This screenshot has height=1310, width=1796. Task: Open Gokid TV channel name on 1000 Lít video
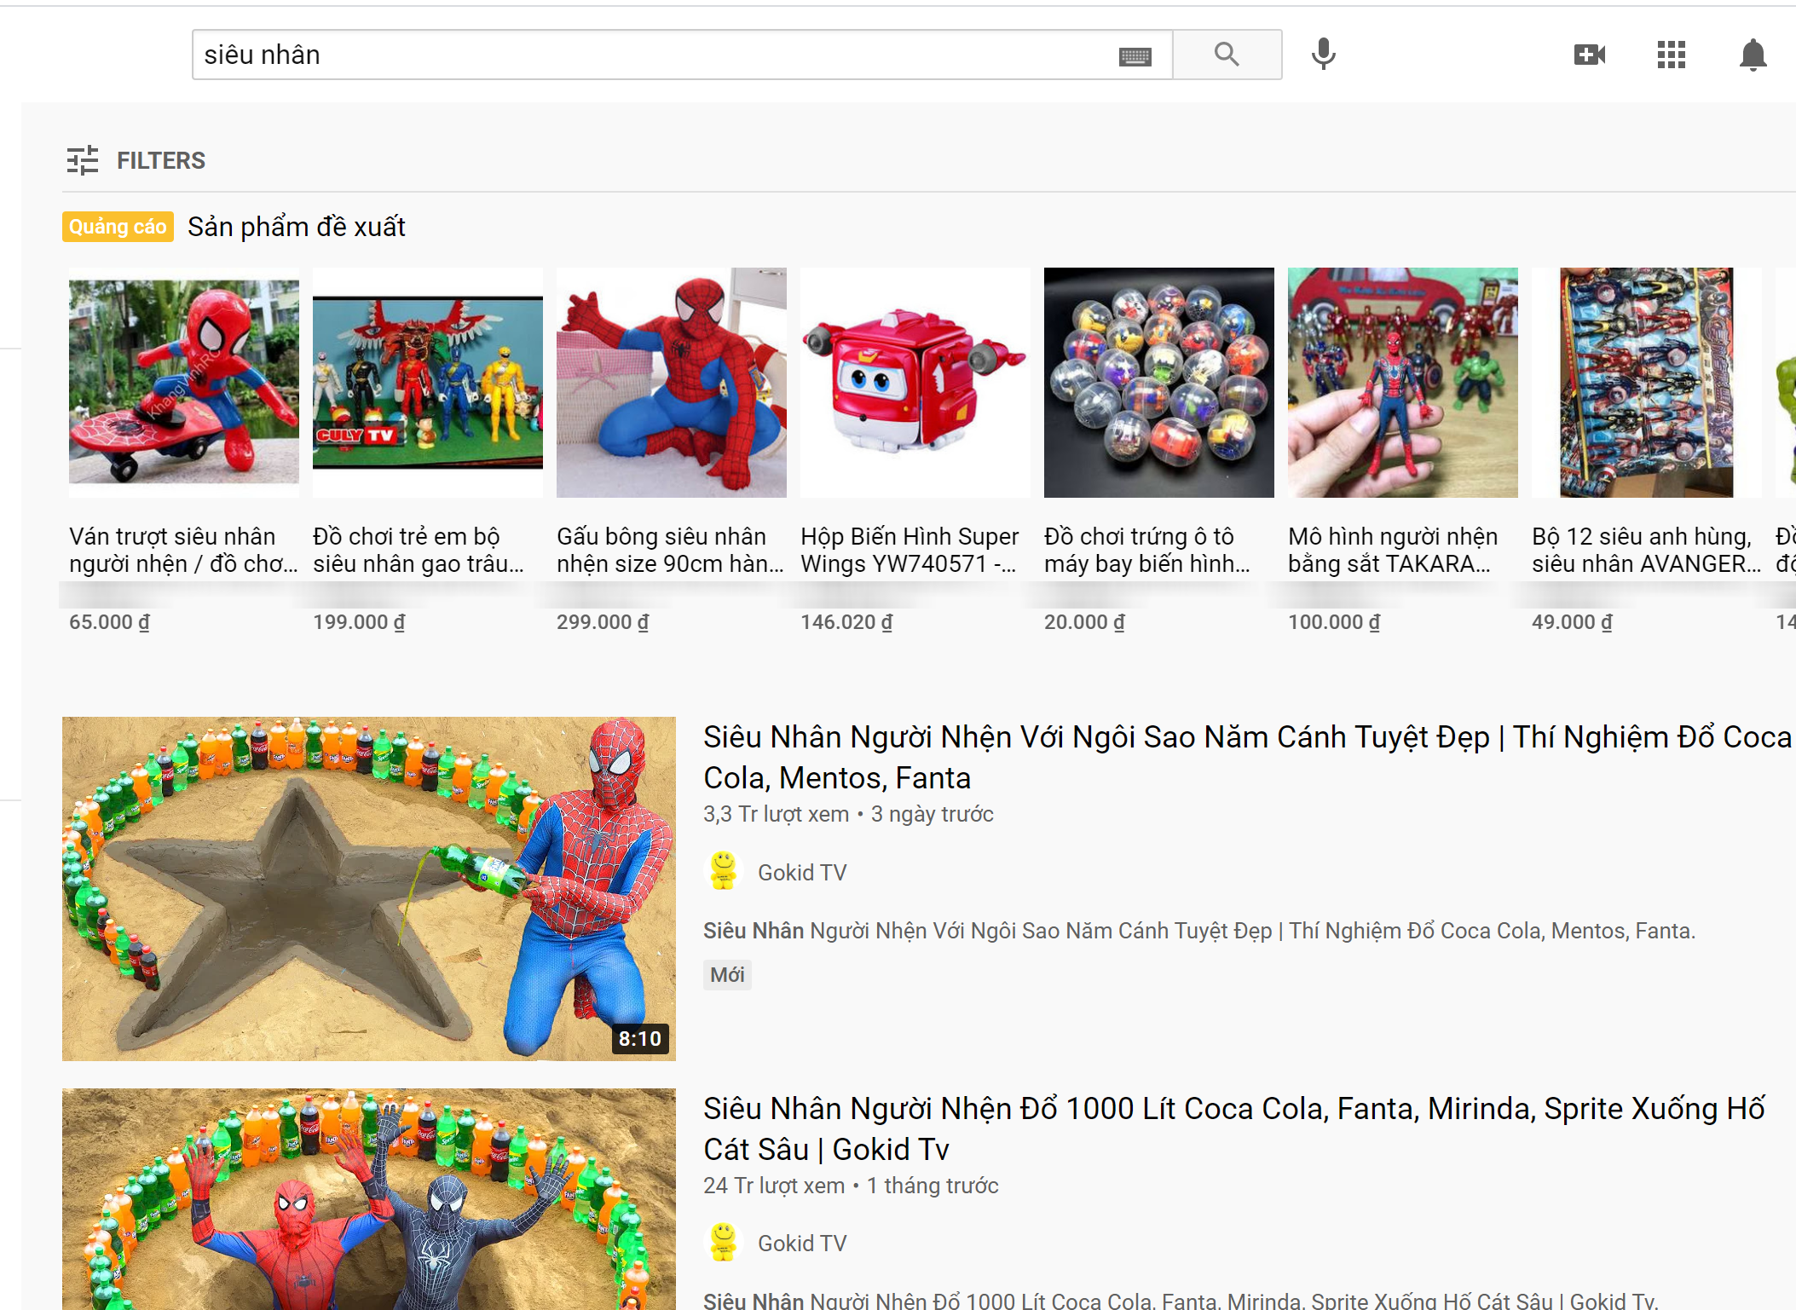(802, 1244)
